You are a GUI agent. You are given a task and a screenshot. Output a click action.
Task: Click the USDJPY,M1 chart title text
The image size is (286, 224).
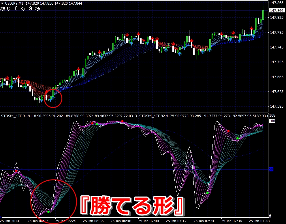14,3
